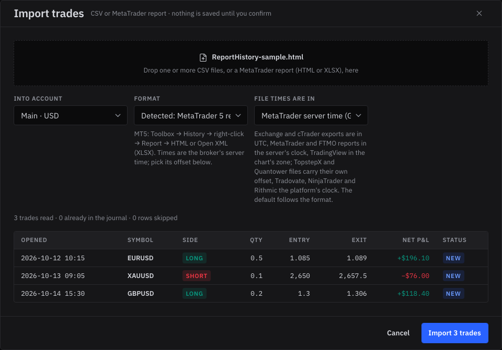Click the SHORT badge in the XAUUSD row
Viewport: 502px width, 350px height.
point(197,276)
